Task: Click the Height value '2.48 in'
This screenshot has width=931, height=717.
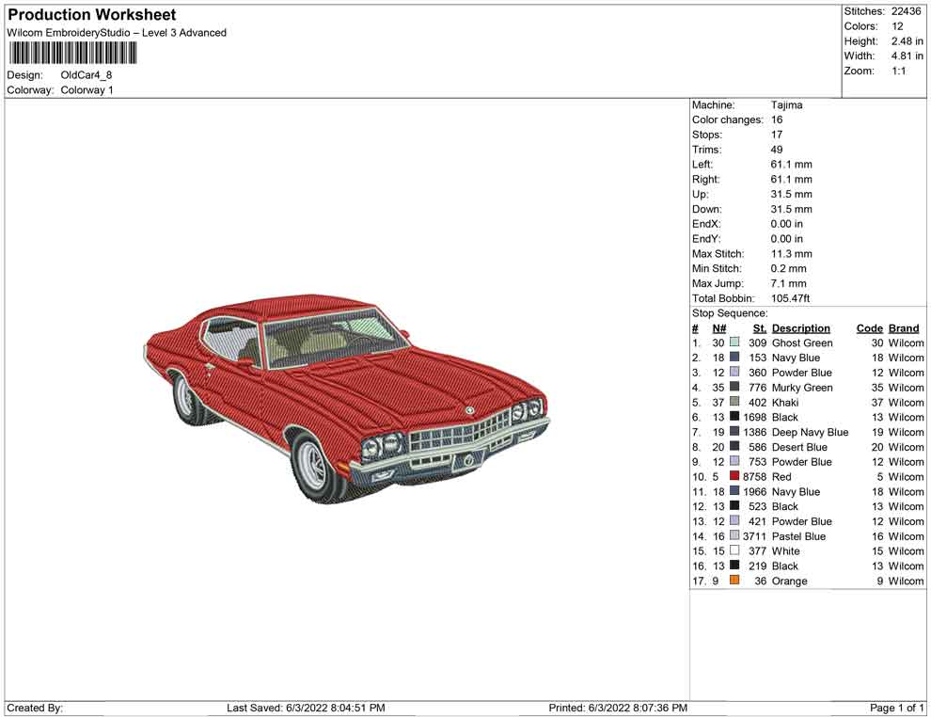Action: tap(907, 41)
